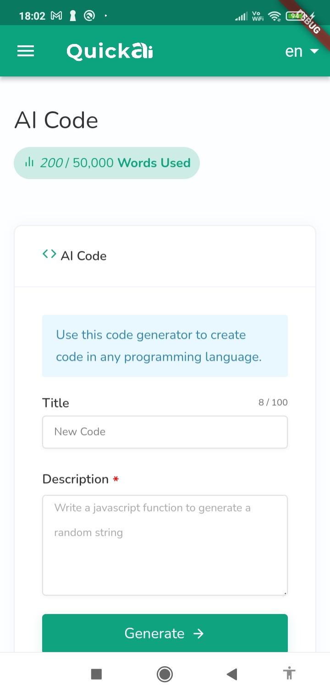Tap the textarea resize handle corner
The width and height of the screenshot is (330, 696).
coord(285,593)
